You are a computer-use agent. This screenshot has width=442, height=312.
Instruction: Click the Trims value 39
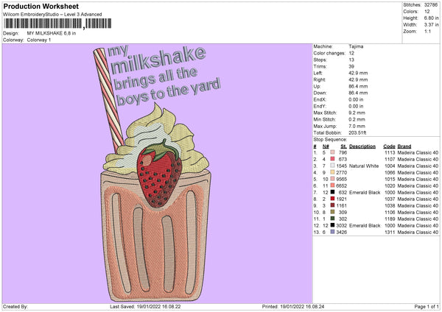(351, 66)
